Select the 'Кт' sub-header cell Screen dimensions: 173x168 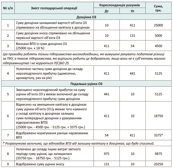[133, 11]
